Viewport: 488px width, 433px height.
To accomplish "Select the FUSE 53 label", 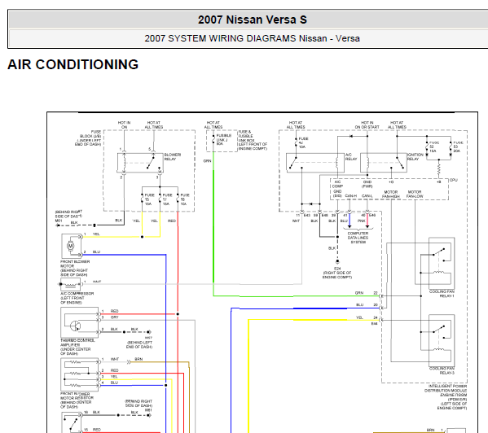I will [458, 147].
